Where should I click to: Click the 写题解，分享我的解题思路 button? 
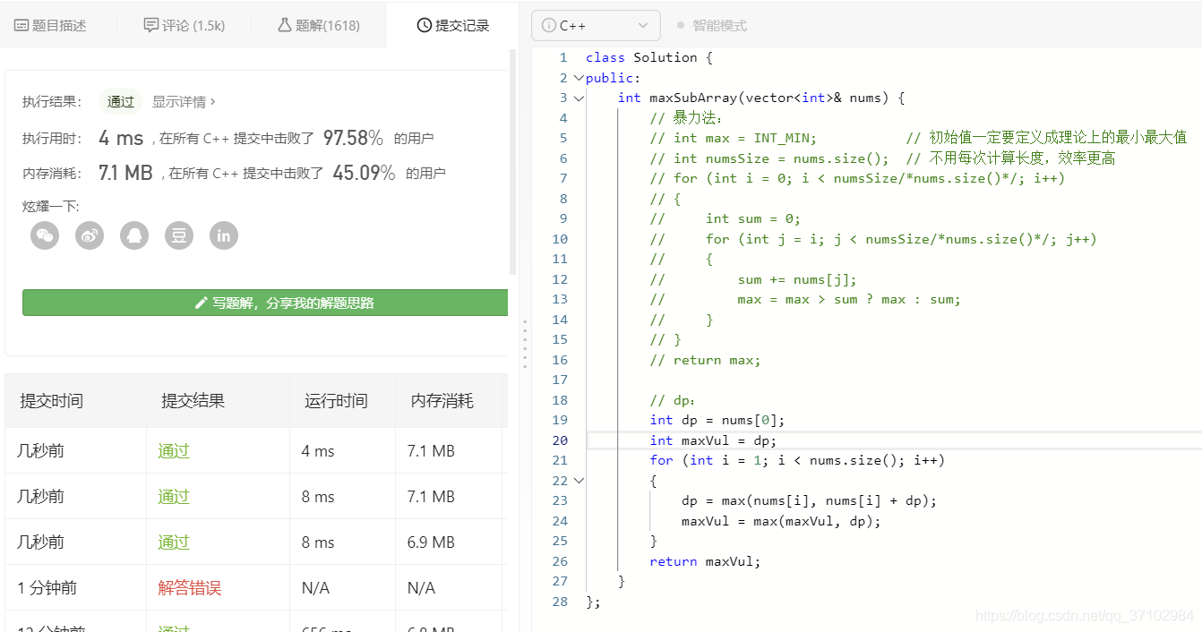click(x=264, y=303)
